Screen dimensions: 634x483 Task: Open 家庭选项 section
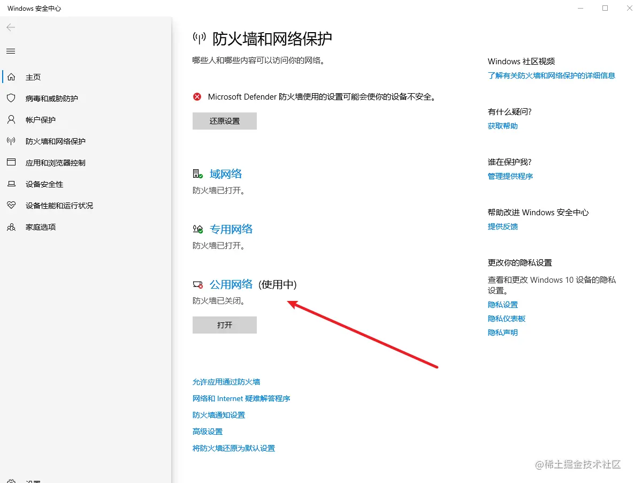click(41, 227)
